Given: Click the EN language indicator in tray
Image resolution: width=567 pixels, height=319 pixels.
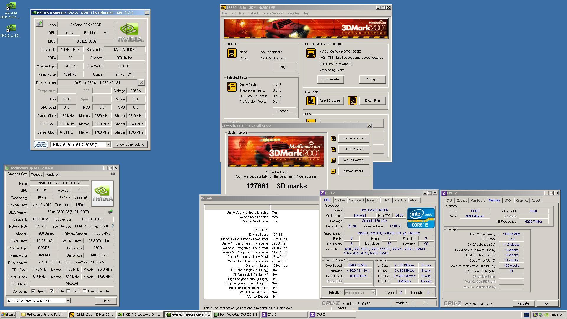Looking at the screenshot, I should (x=527, y=315).
